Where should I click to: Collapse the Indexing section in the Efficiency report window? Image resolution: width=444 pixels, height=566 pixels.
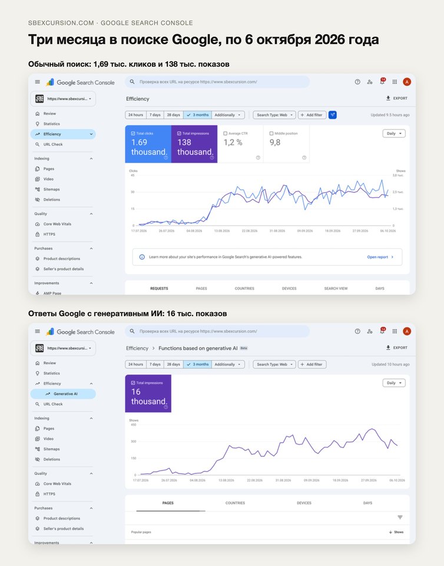click(x=91, y=159)
